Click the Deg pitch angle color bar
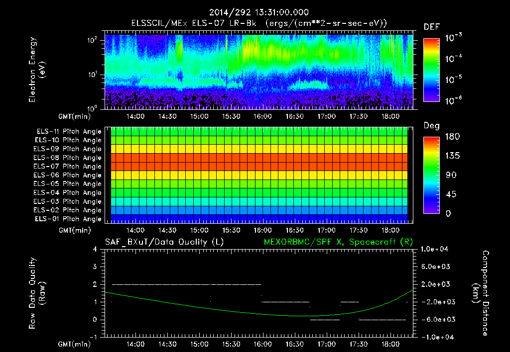This screenshot has height=352, width=510. click(431, 175)
